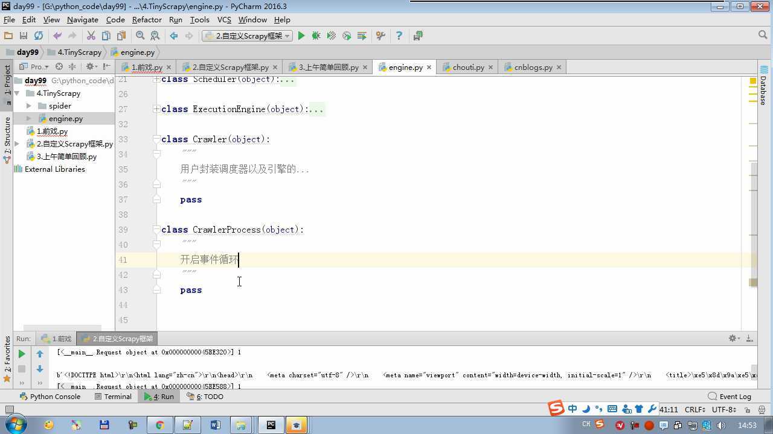The width and height of the screenshot is (773, 434).
Task: Expand 2.自定义Scrapy框架.py tree node
Action: (17, 144)
